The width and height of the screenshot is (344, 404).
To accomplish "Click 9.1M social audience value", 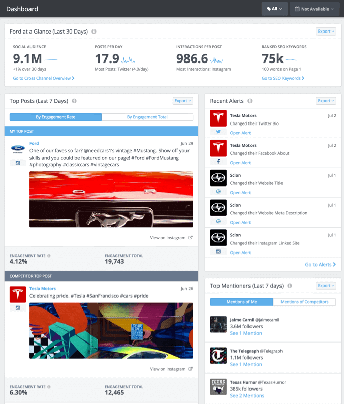I will (x=27, y=59).
